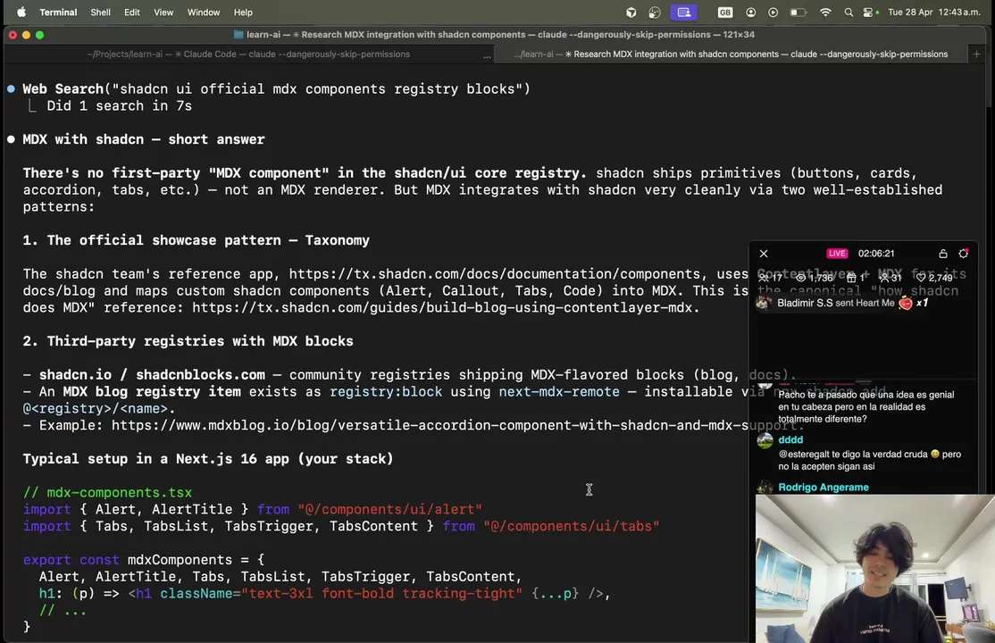Viewport: 995px width, 643px height.
Task: Open the Edit menu
Action: [132, 13]
